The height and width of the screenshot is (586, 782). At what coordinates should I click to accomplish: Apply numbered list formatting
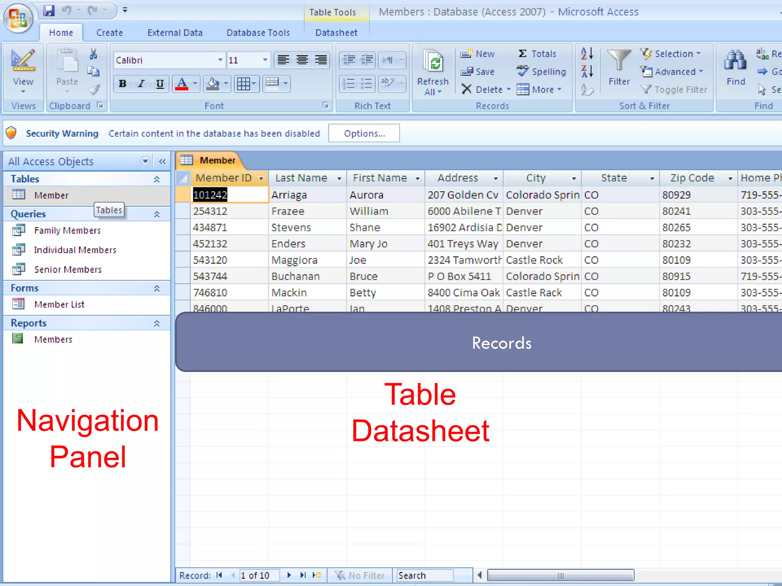click(349, 84)
